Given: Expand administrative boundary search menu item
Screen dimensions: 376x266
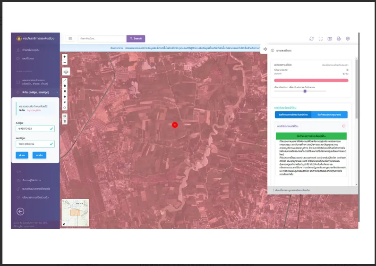Looking at the screenshot, I should (35, 82).
